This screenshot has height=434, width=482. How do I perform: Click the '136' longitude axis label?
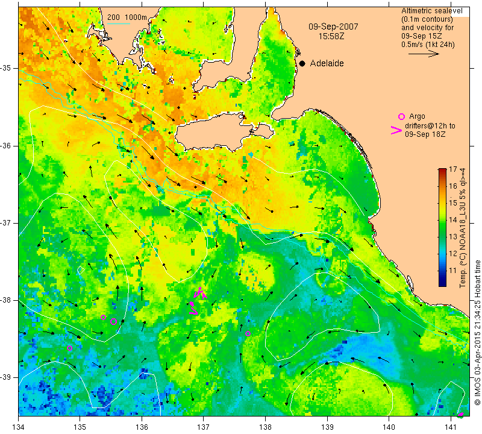click(142, 427)
